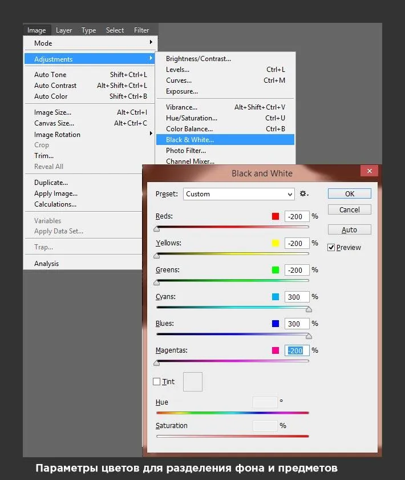Click the Magentas percentage field
Viewport: 405px width, 480px height.
297,350
